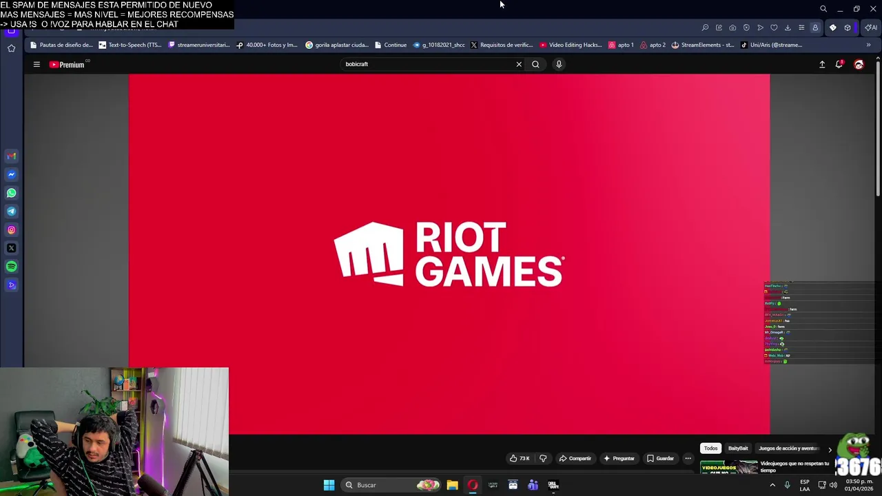
Task: Start voice search with microphone icon
Action: [559, 64]
